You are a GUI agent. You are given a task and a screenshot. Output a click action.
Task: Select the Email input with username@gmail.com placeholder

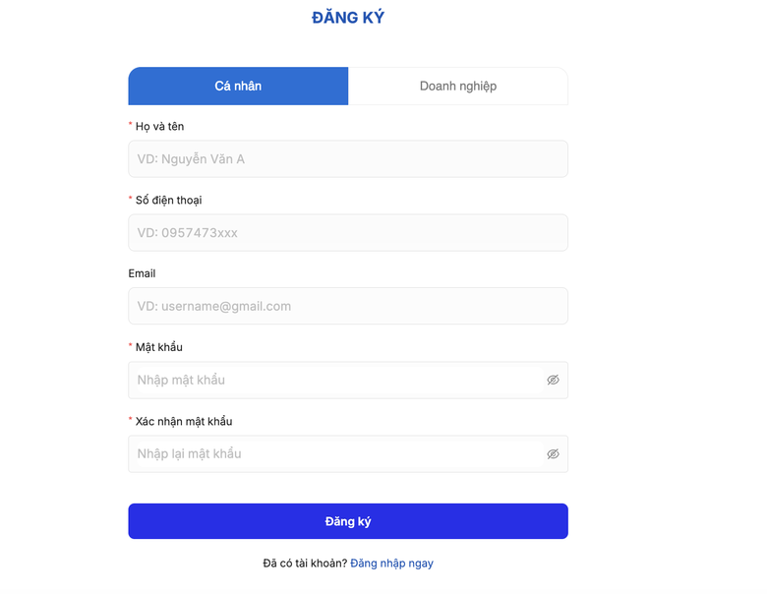(348, 306)
